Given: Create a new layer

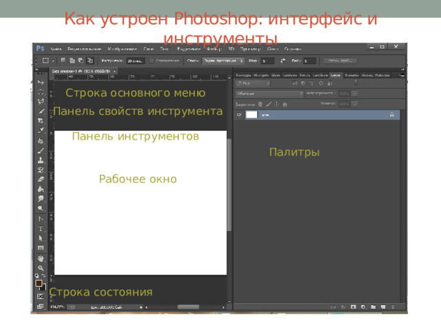Looking at the screenshot, I should (x=383, y=307).
